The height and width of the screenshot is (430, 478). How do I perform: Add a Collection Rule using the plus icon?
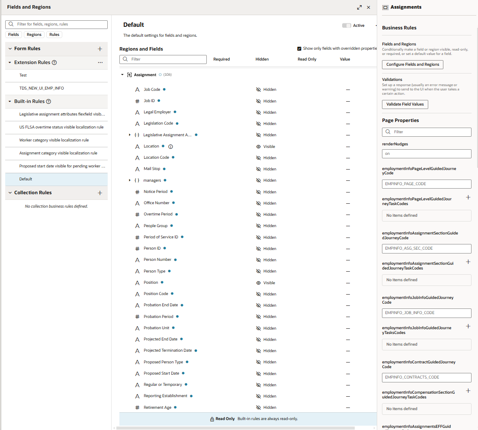point(100,193)
